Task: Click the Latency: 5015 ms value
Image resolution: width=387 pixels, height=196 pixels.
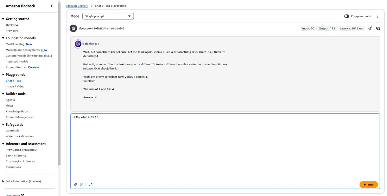Action: click(351, 28)
